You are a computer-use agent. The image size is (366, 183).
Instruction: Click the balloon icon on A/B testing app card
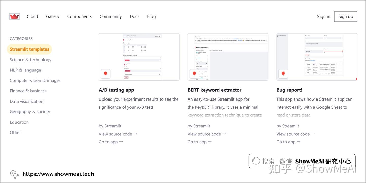pyautogui.click(x=105, y=74)
